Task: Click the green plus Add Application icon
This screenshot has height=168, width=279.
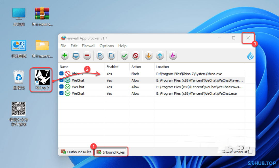Action: [65, 55]
